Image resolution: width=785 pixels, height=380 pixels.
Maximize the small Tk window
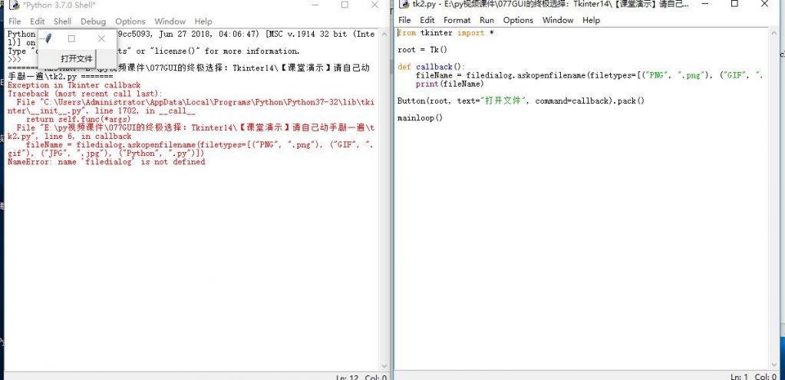click(71, 38)
